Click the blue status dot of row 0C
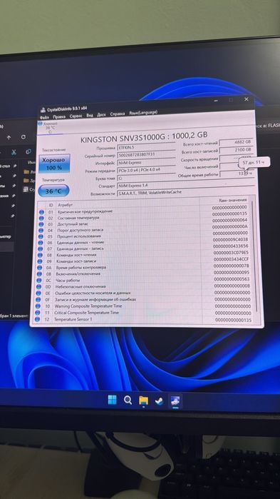The height and width of the screenshot is (499, 280). pyautogui.click(x=38, y=281)
